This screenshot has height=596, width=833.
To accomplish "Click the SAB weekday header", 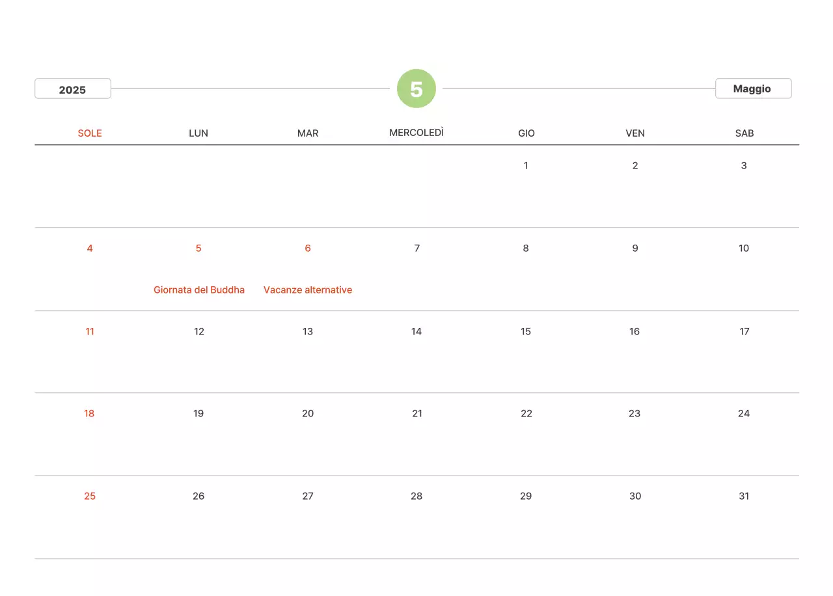I will click(x=744, y=133).
